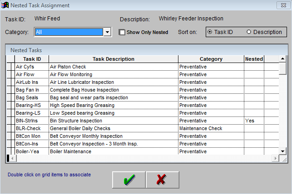This screenshot has width=292, height=194.
Task: Click the Task ID column header
Action: (x=32, y=59)
